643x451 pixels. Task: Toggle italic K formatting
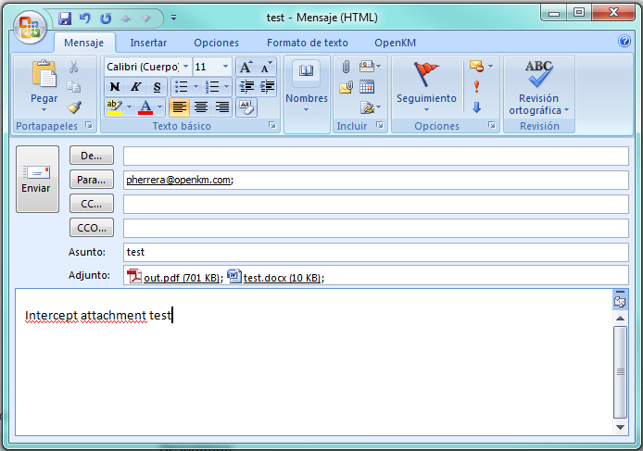[x=136, y=87]
